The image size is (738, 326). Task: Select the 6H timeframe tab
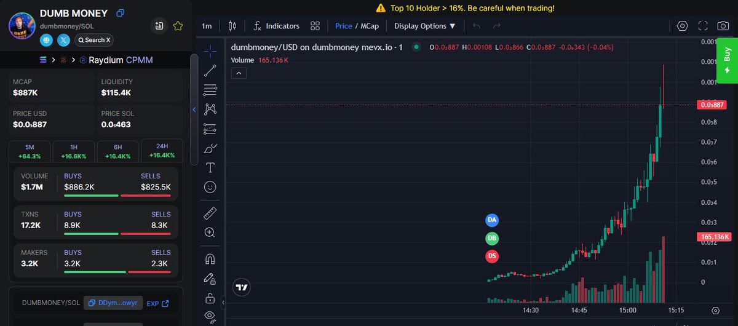[x=118, y=151]
